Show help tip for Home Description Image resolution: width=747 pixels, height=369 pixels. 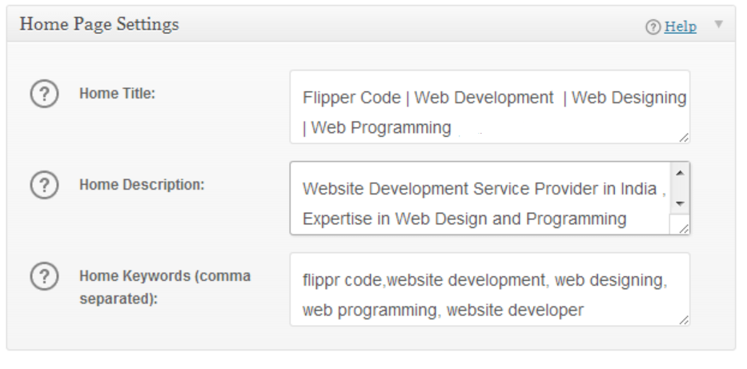(x=44, y=185)
